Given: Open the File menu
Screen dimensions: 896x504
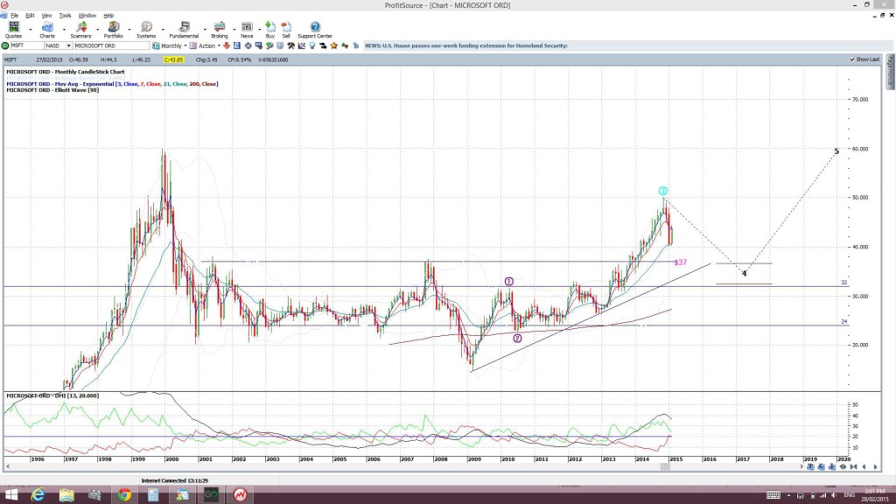Looking at the screenshot, I should [x=14, y=16].
